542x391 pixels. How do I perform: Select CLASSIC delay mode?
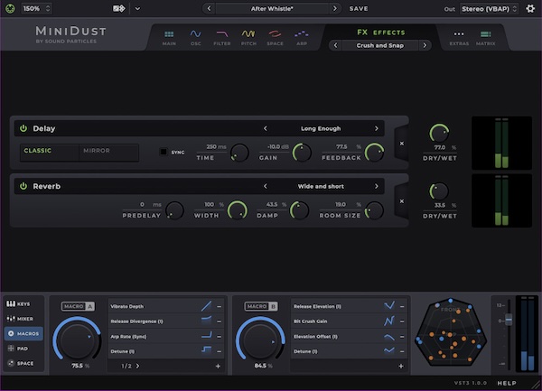tap(50, 151)
